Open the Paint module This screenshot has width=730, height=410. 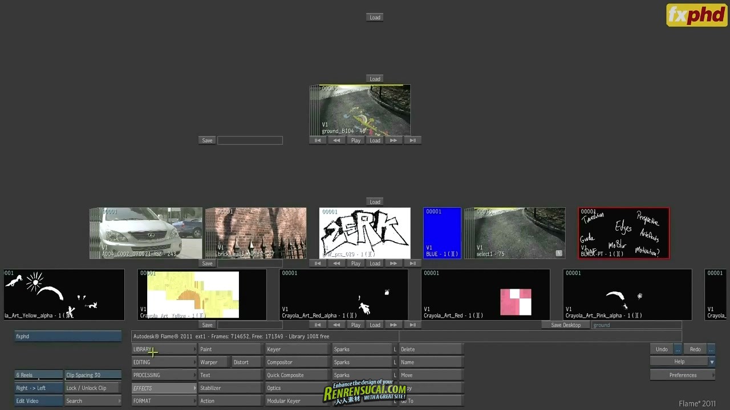point(230,349)
